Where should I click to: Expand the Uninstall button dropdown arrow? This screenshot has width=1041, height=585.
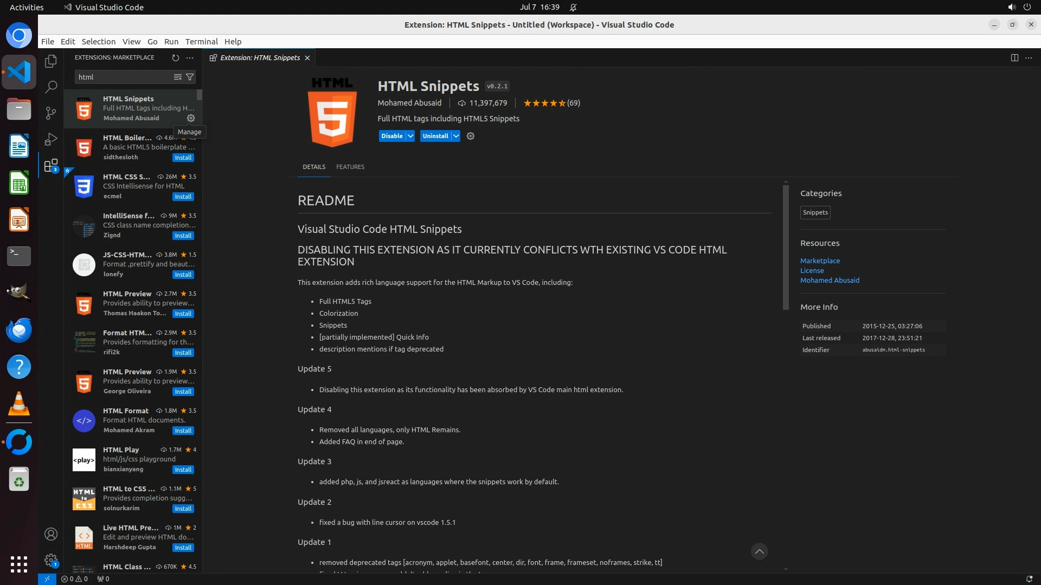pyautogui.click(x=456, y=136)
